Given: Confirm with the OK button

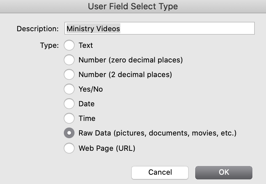Looking at the screenshot, I should 224,172.
